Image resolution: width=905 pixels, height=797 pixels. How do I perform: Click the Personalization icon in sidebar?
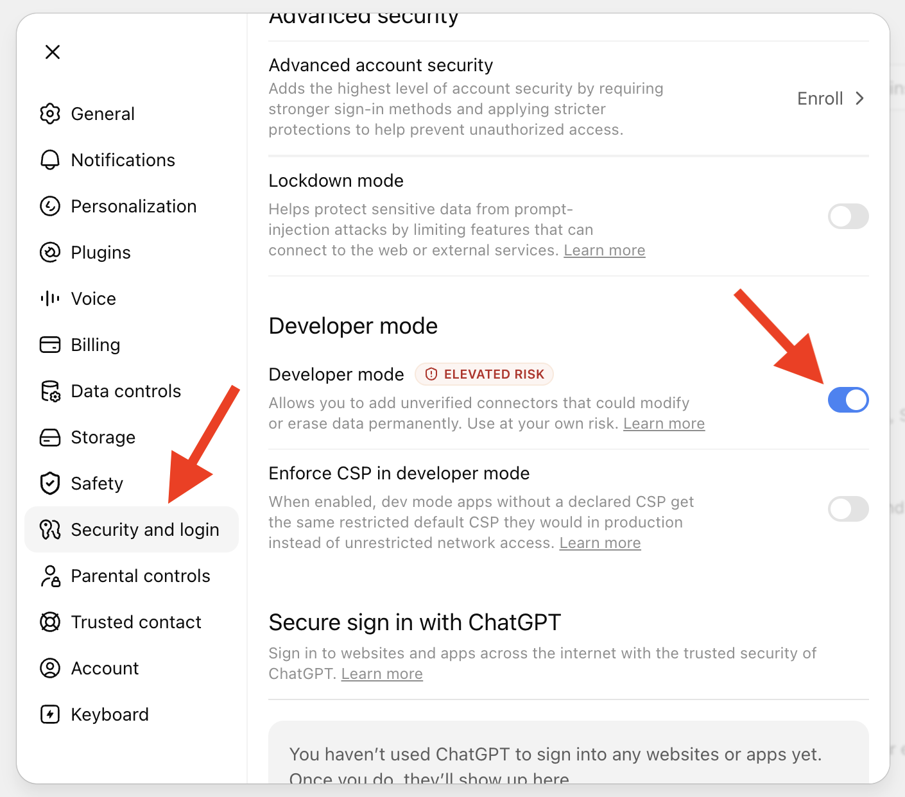[50, 206]
